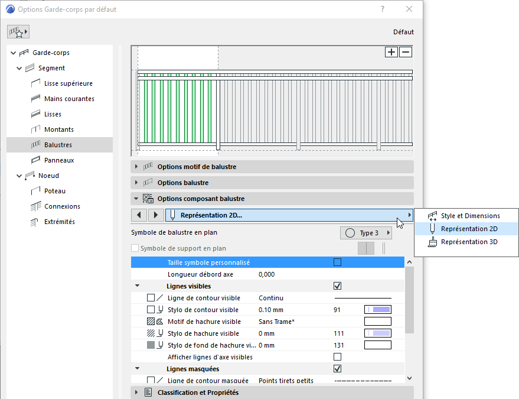The image size is (519, 399).
Task: Click the Segment tree icon
Action: click(30, 68)
